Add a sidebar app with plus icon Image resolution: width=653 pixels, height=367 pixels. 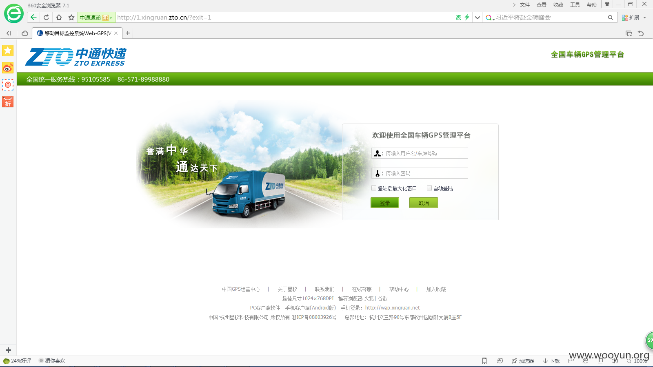click(x=8, y=350)
